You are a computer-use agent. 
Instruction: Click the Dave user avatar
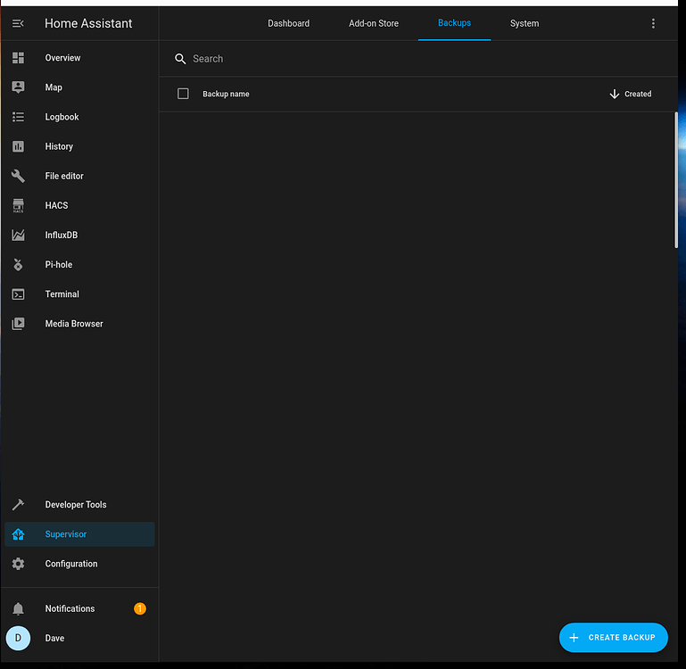(18, 638)
